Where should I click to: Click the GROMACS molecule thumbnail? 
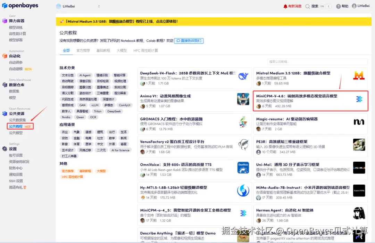(243, 122)
